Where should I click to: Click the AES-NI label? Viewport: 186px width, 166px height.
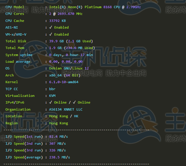[x=12, y=27]
